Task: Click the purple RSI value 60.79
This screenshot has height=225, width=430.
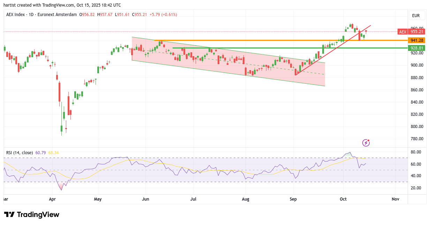Action: coord(40,152)
